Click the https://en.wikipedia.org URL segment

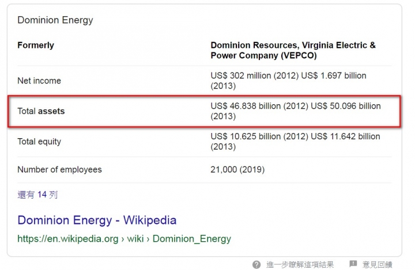point(68,238)
